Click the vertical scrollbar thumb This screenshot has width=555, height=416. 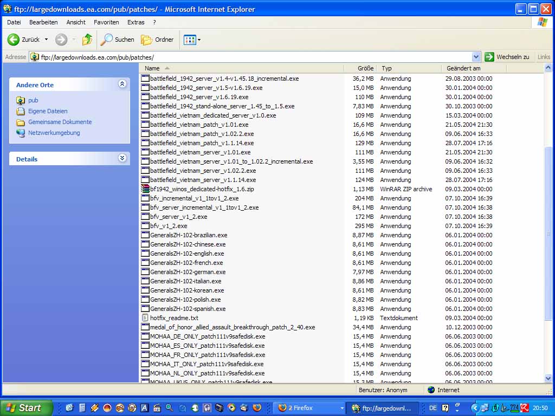[x=548, y=233]
